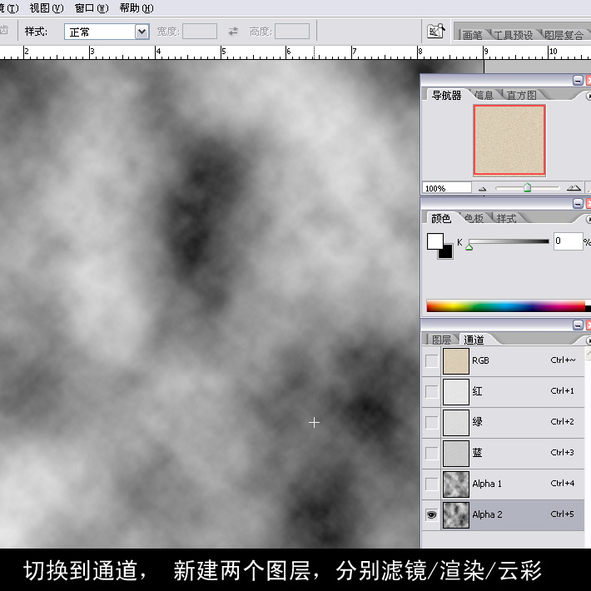Click the K grayscale slider handle

point(469,246)
